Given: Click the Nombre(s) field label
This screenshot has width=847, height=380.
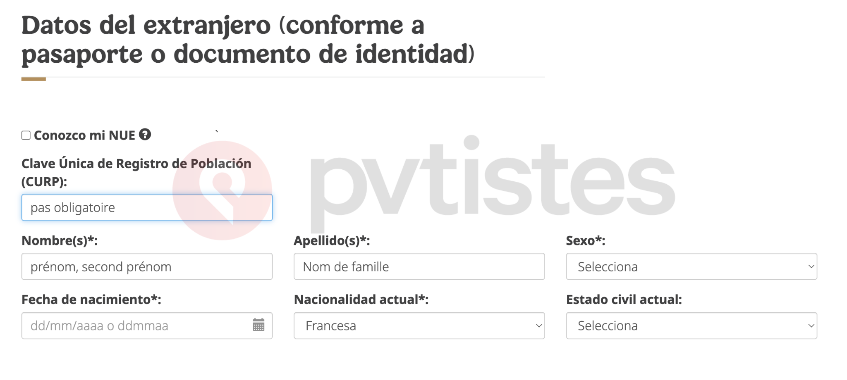Looking at the screenshot, I should [x=60, y=241].
